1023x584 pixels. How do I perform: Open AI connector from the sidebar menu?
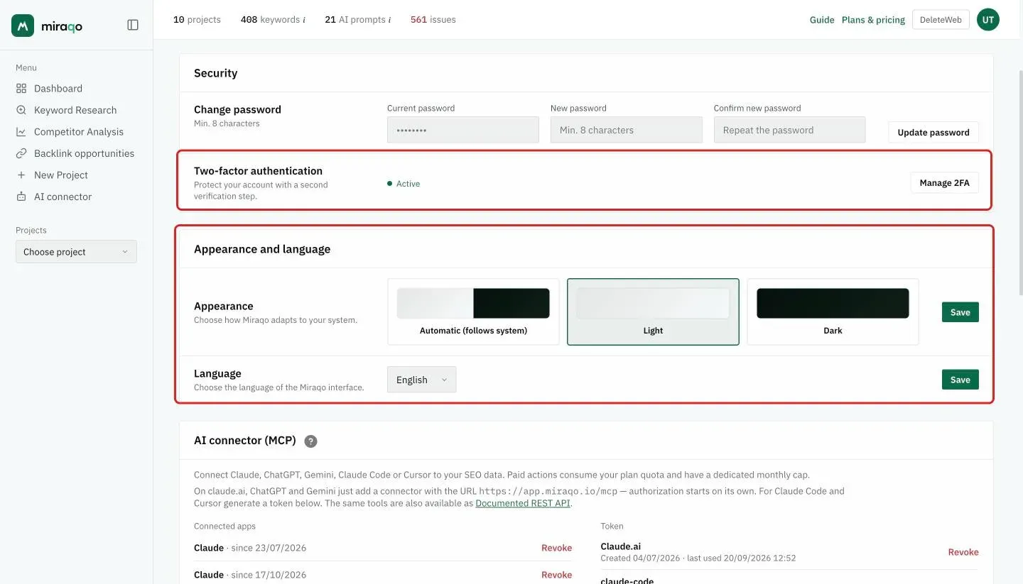coord(63,197)
